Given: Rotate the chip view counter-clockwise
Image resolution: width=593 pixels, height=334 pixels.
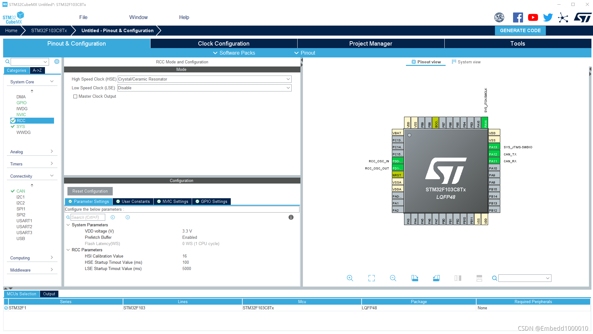Looking at the screenshot, I should tap(437, 278).
